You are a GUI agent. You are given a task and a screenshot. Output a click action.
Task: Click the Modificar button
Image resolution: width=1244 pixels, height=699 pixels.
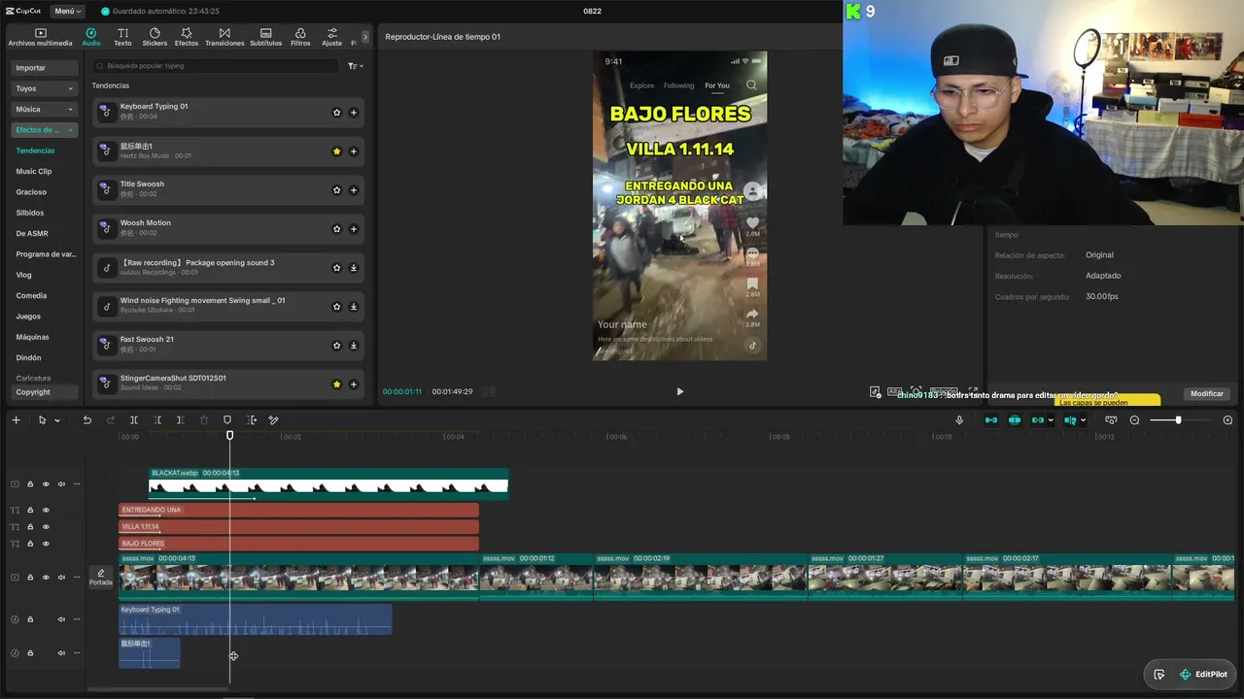(x=1207, y=394)
